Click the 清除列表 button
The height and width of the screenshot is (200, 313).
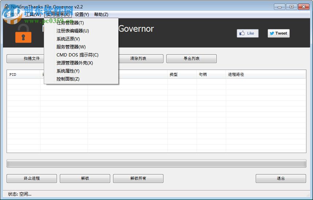(141, 59)
